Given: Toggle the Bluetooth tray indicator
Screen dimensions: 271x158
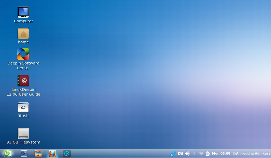Looking at the screenshot, I should [x=194, y=154].
